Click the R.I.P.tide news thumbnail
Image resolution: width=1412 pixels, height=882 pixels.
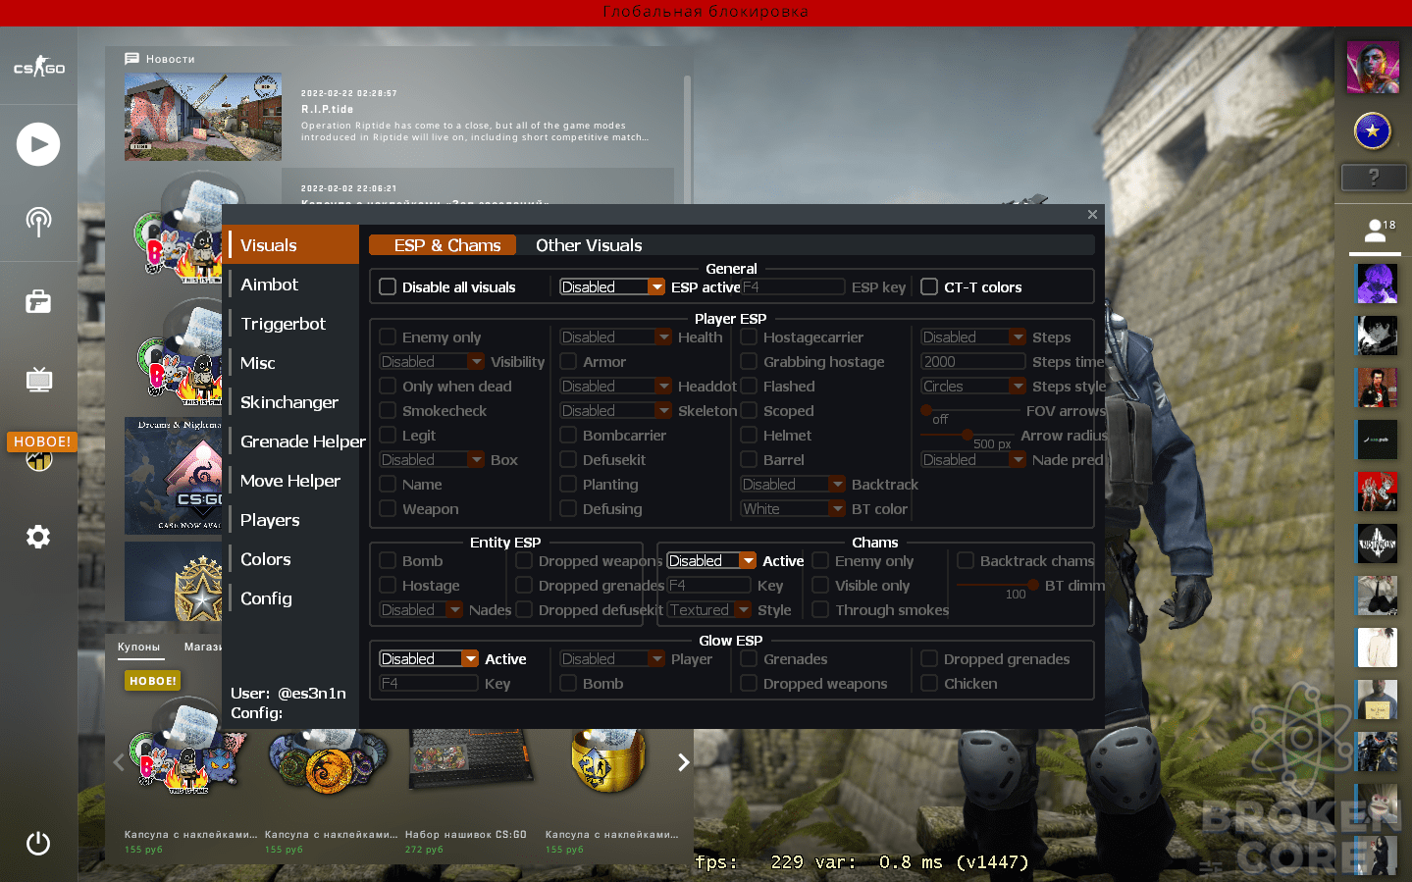tap(203, 117)
